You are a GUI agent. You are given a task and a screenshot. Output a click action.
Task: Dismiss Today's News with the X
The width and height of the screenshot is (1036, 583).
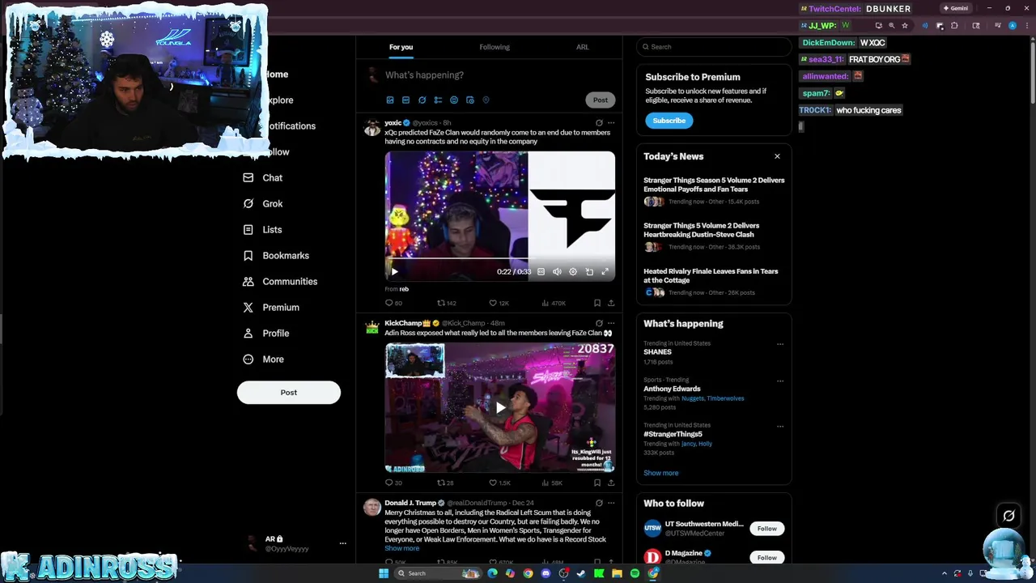777,156
